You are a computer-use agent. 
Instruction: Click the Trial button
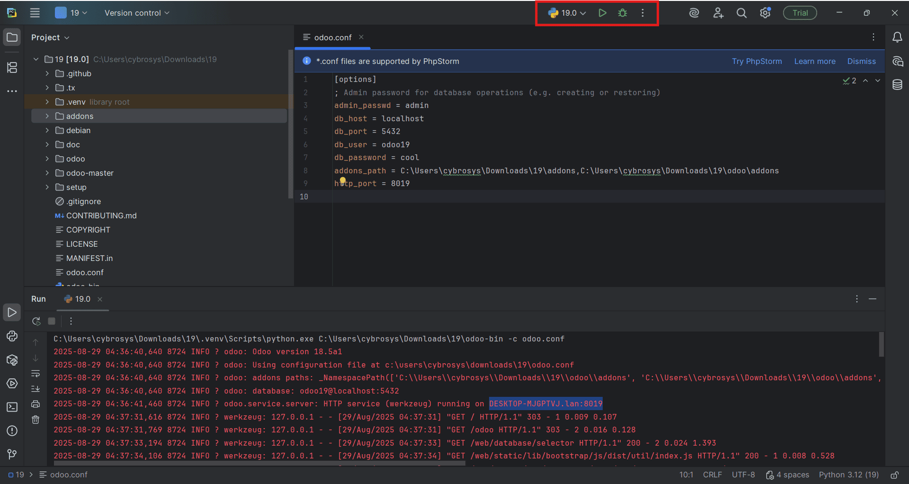pyautogui.click(x=800, y=13)
